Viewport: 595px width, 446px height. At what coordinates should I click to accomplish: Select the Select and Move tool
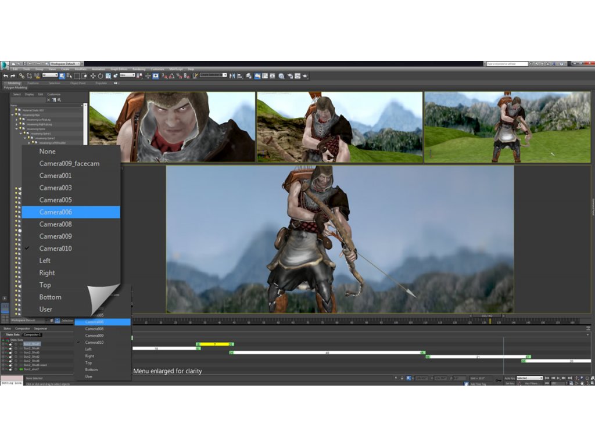pos(93,75)
